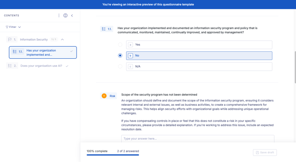Click the letter 'b' key badge

pos(130,56)
